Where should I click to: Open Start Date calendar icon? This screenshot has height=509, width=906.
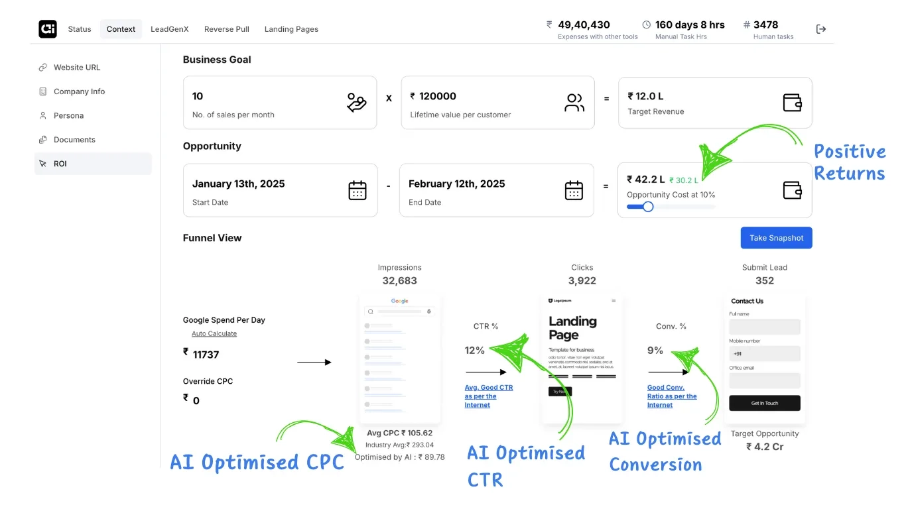point(357,190)
